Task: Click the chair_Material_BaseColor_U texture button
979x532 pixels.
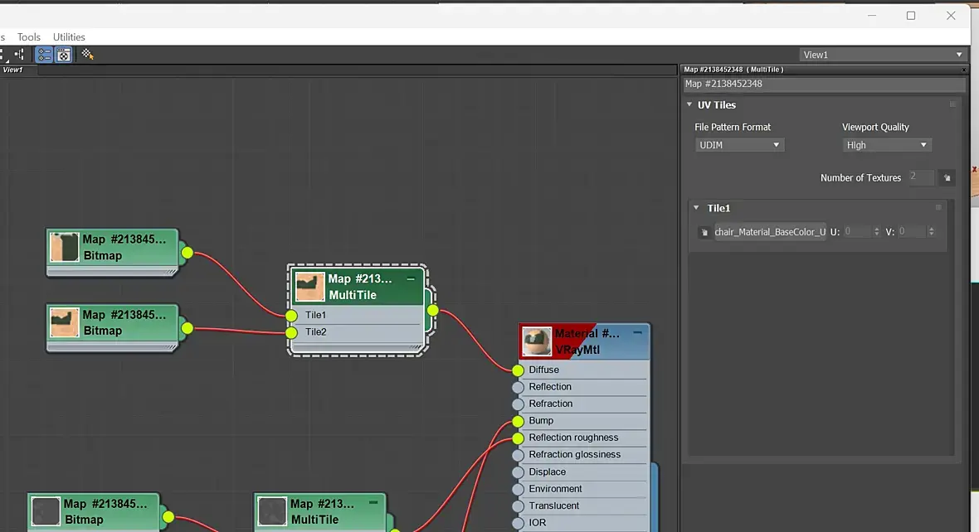Action: tap(770, 231)
